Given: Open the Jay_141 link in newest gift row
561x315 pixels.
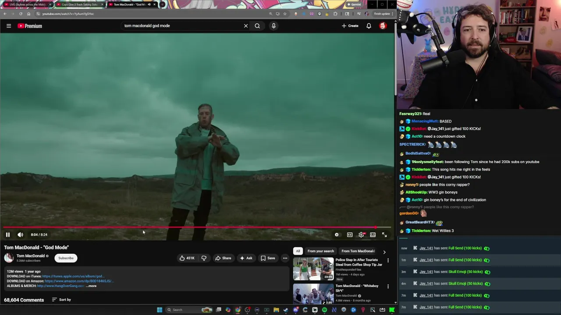Looking at the screenshot, I should coord(426,248).
